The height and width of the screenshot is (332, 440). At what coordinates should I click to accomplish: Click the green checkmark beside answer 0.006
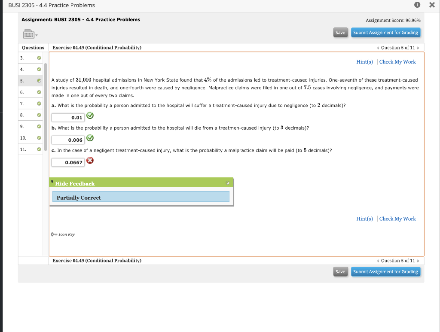(x=90, y=138)
